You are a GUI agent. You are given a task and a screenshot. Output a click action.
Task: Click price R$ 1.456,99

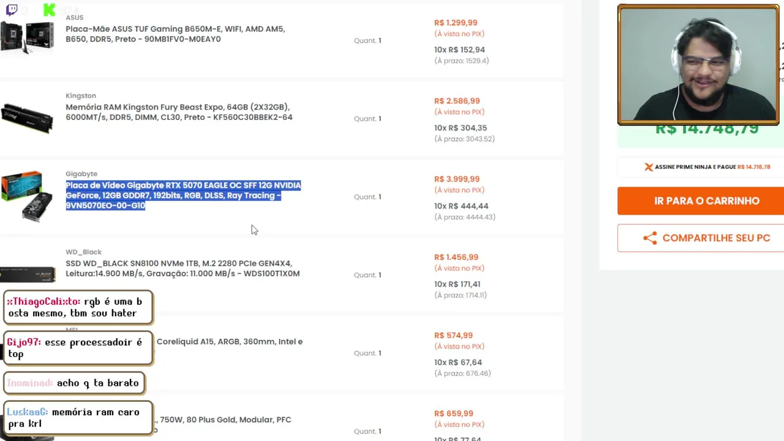(x=456, y=257)
